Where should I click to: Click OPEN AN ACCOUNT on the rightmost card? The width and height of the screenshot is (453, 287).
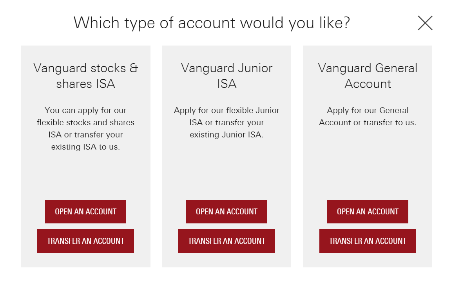click(368, 211)
